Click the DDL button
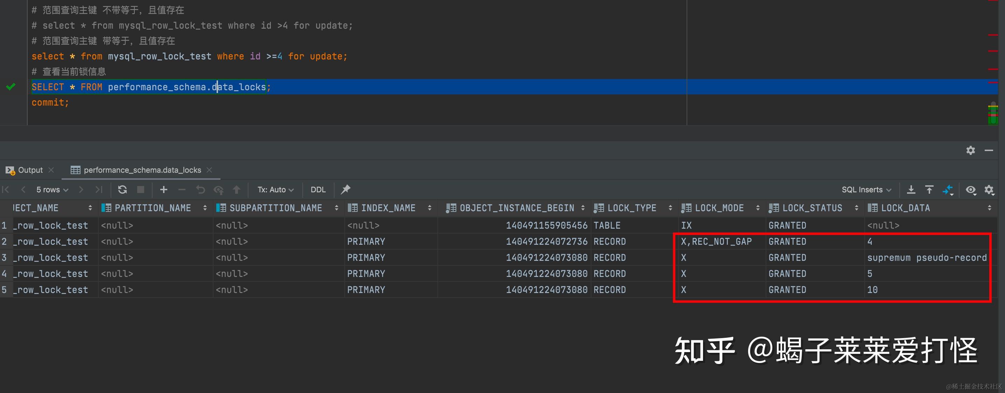The height and width of the screenshot is (393, 1005). point(318,190)
